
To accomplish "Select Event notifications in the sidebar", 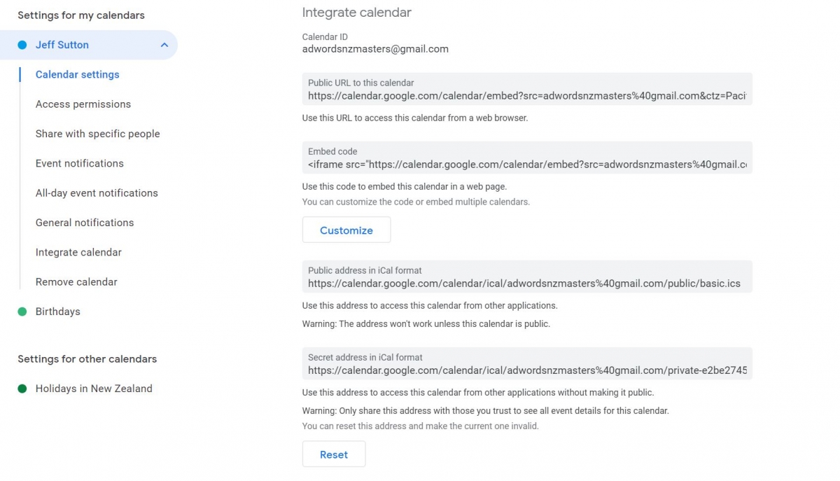I will (x=80, y=163).
